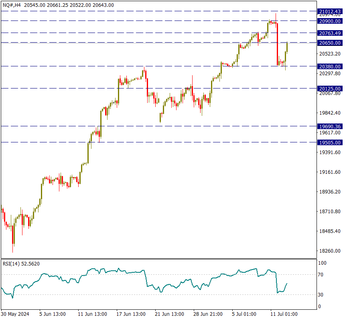Click the 19690.36 price level label
345x319 pixels.
coord(330,126)
